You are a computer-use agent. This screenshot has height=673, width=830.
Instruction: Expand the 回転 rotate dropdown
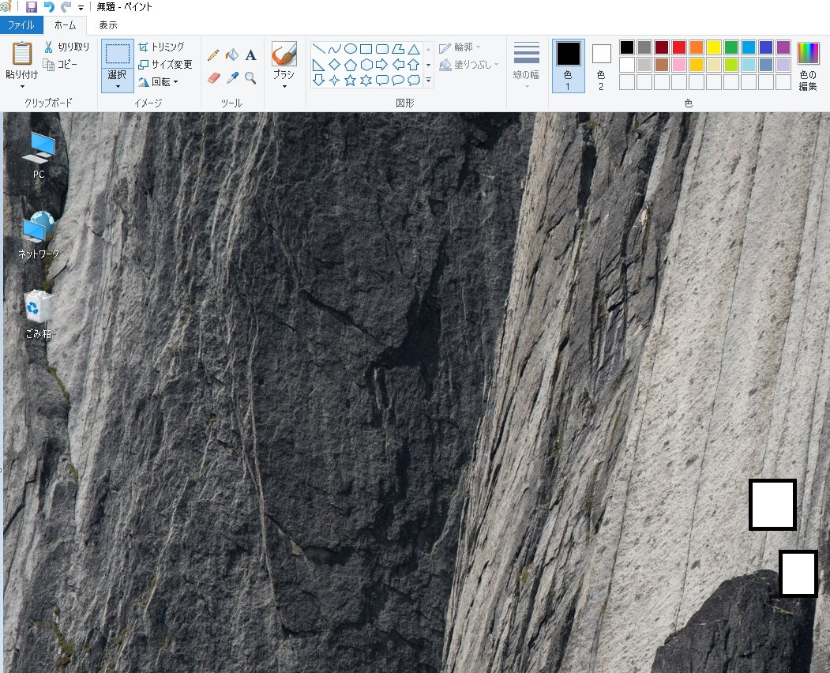(175, 81)
